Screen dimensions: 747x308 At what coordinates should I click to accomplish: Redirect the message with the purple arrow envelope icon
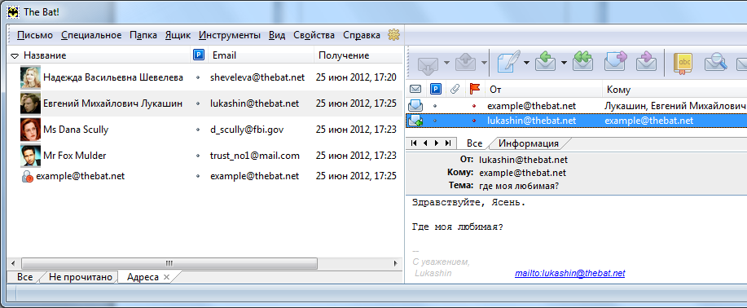(646, 62)
